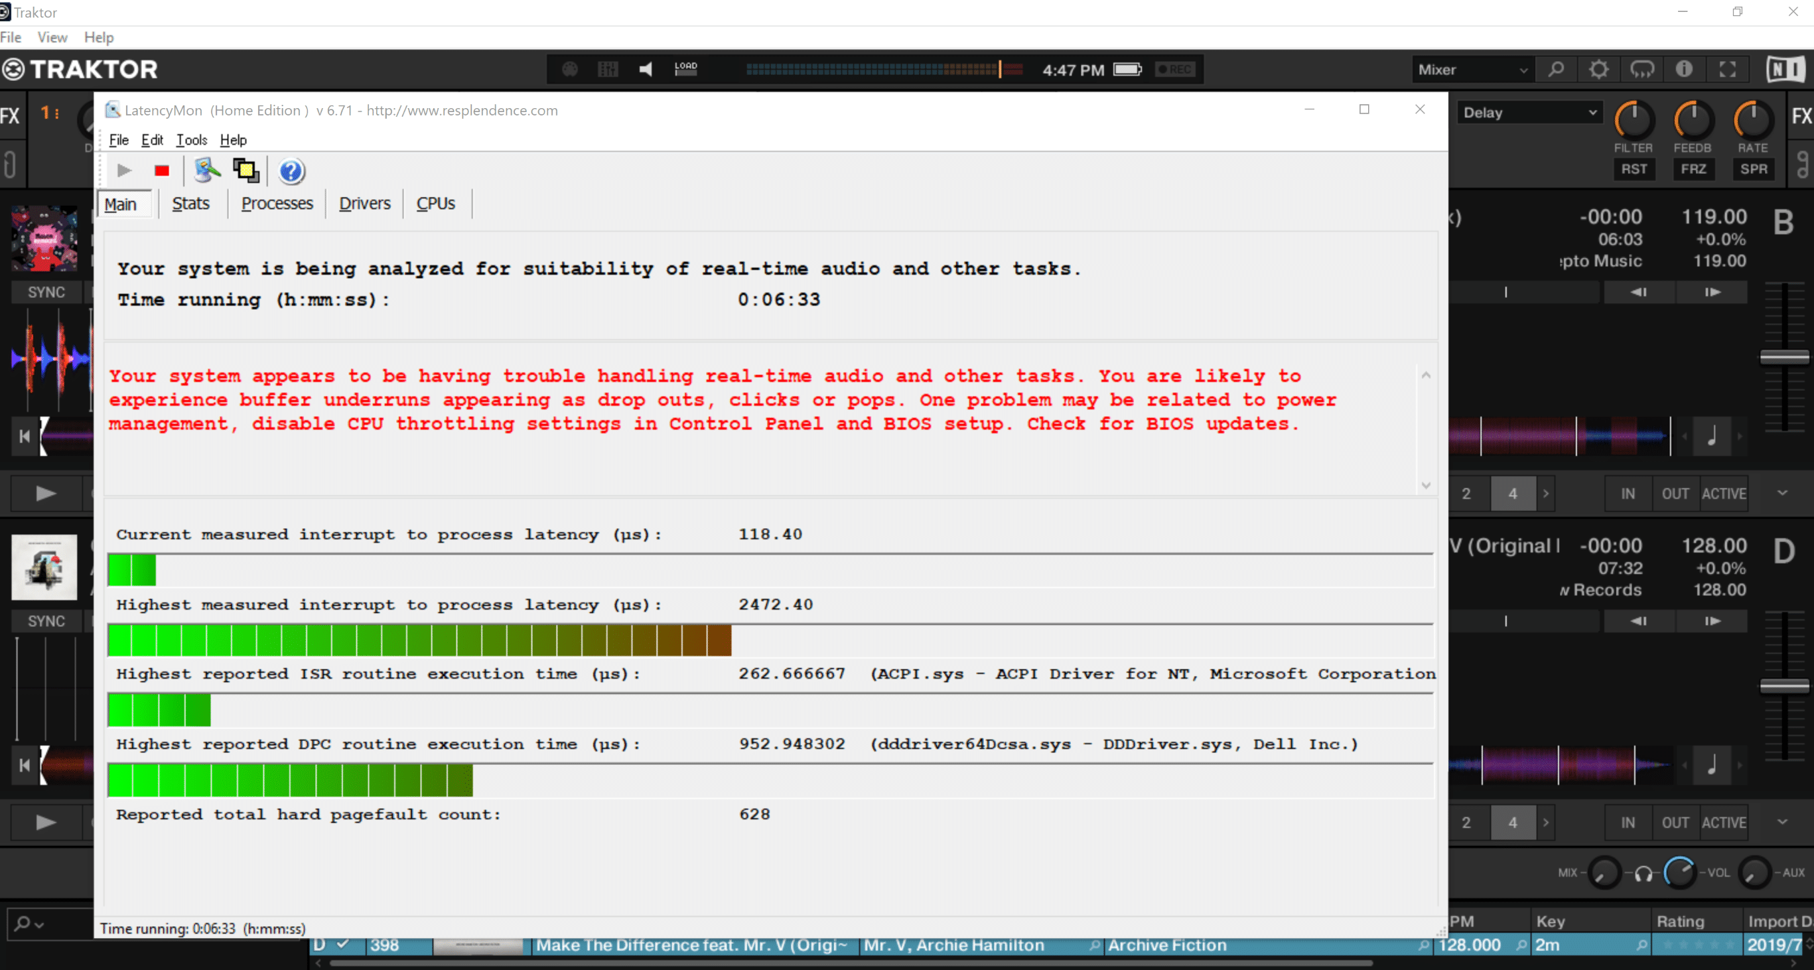Open browser search options dropdown arrow
Image resolution: width=1814 pixels, height=970 pixels.
[38, 925]
